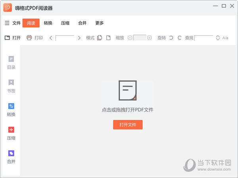
Task: Close the PDF reader window
Action: 232,6
